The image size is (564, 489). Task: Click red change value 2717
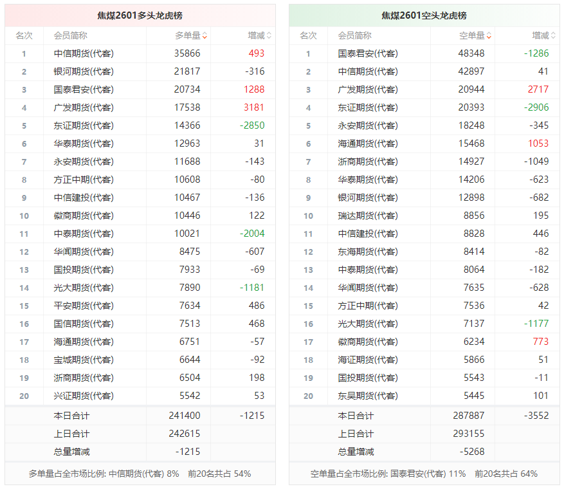[x=538, y=89]
